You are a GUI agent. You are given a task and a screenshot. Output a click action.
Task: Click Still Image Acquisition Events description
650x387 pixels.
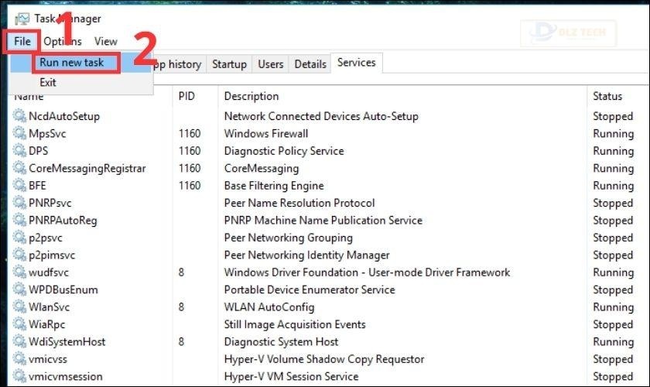point(295,325)
